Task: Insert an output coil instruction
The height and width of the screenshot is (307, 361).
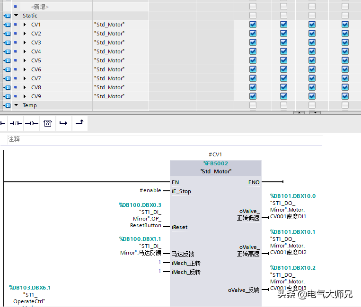Action: click(31, 123)
